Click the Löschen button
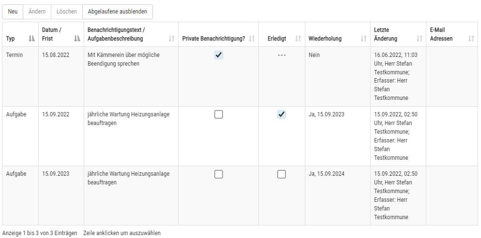This screenshot has height=238, width=481. coord(67,12)
